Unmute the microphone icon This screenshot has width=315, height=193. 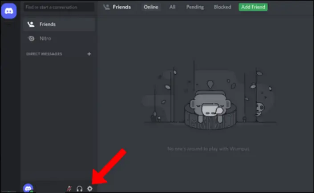(x=69, y=189)
